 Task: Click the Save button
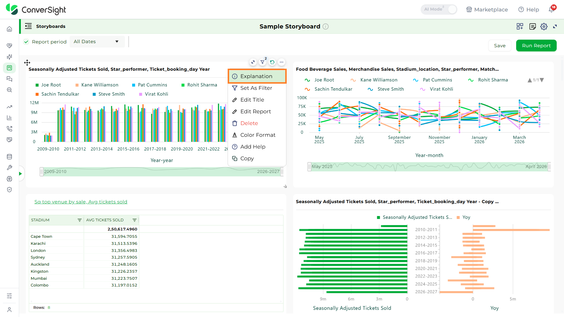point(500,45)
